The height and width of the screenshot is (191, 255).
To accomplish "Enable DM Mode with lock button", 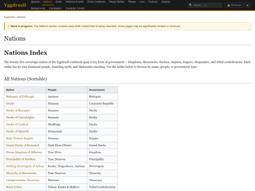I will pyautogui.click(x=234, y=5).
